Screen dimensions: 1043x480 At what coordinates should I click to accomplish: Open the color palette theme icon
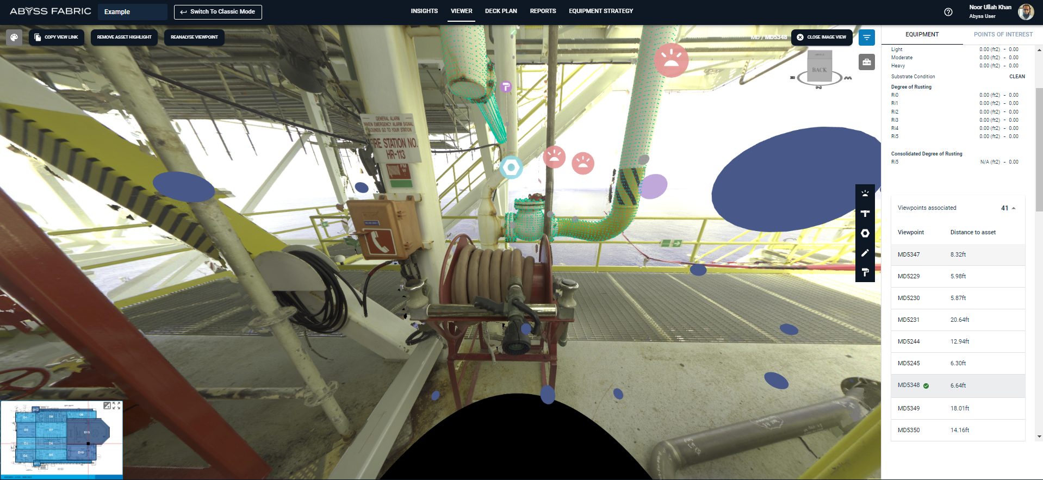[14, 38]
